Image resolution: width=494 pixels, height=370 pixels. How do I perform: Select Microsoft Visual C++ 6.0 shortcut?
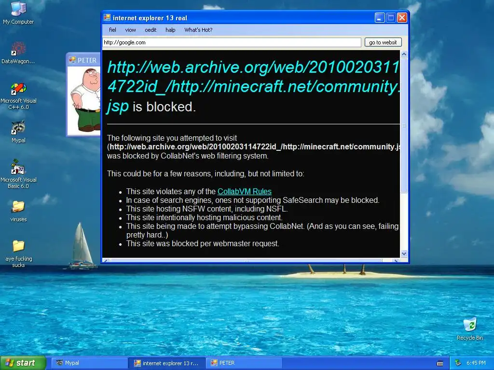coord(18,96)
